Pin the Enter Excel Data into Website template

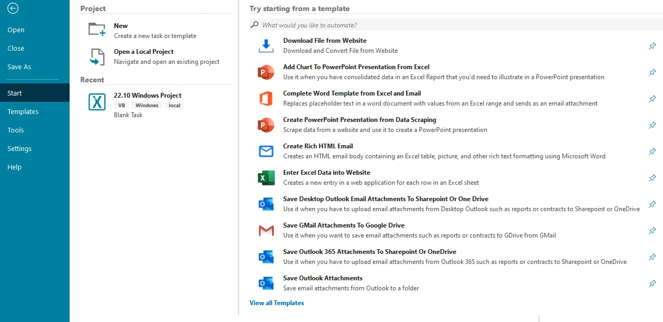[x=652, y=178]
